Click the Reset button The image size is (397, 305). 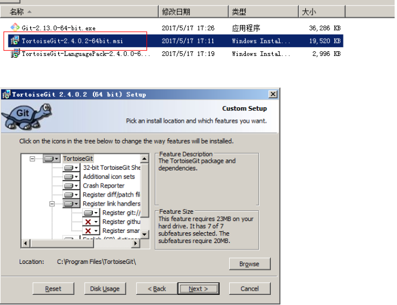[54, 288]
